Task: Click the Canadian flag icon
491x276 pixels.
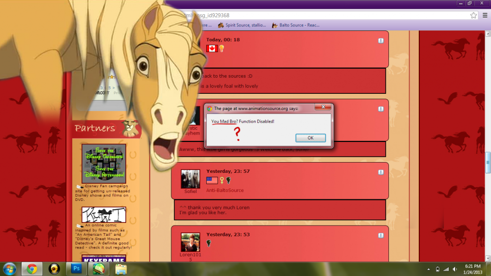Action: point(212,49)
